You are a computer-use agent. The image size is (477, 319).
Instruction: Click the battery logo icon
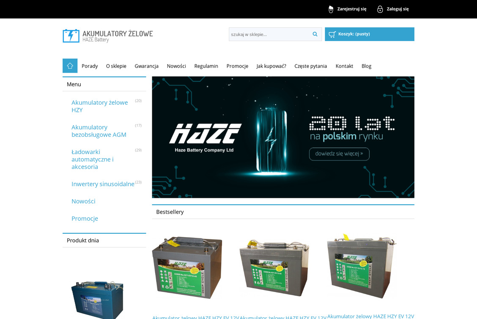pyautogui.click(x=71, y=36)
